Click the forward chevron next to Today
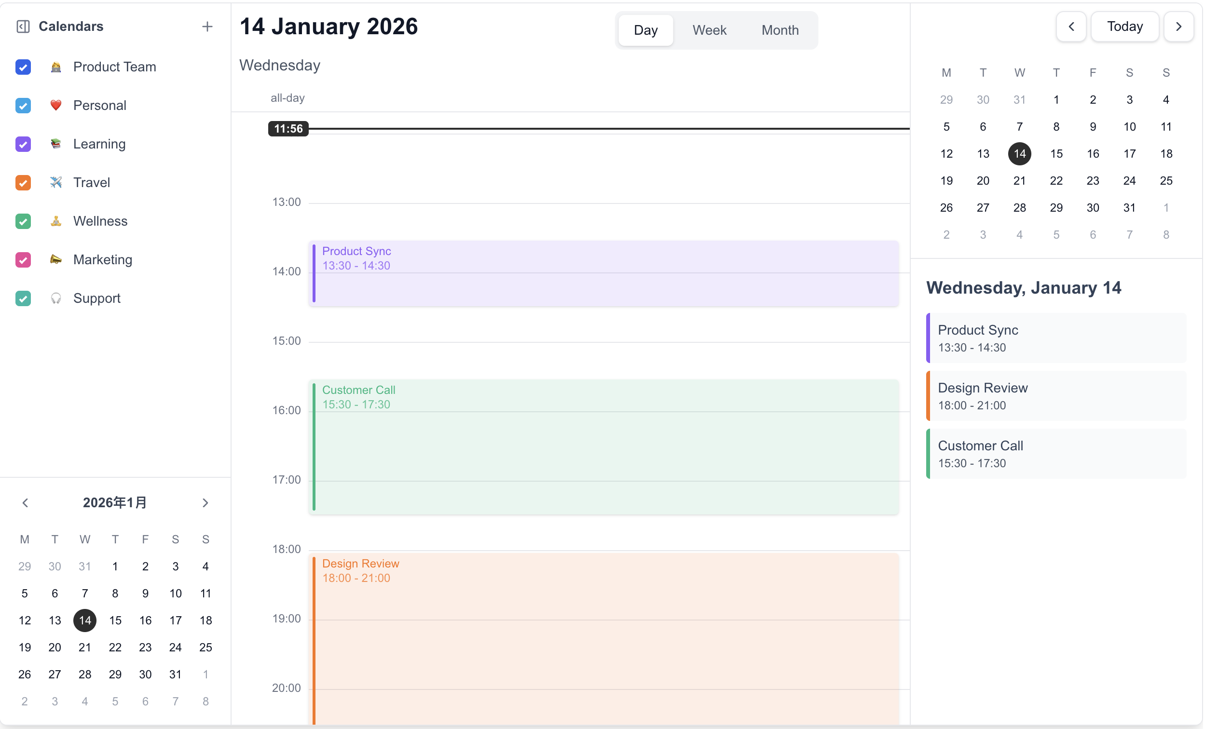The height and width of the screenshot is (729, 1205). [x=1179, y=27]
